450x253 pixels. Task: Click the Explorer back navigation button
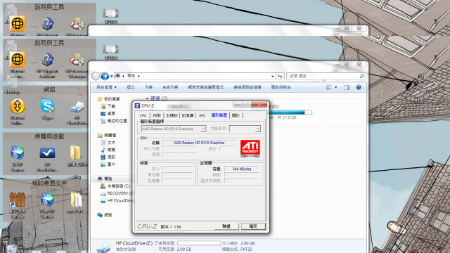click(96, 76)
